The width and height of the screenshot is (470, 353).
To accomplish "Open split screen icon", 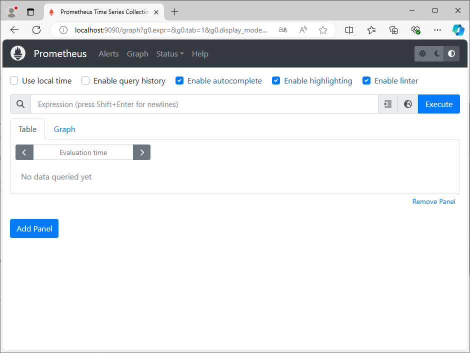I will tap(349, 30).
